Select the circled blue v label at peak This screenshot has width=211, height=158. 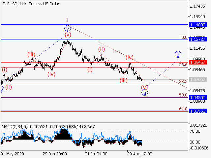[x=68, y=29]
